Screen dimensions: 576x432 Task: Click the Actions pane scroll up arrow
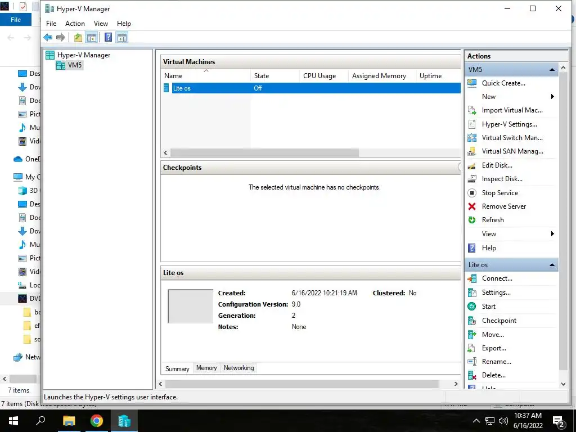(x=563, y=68)
